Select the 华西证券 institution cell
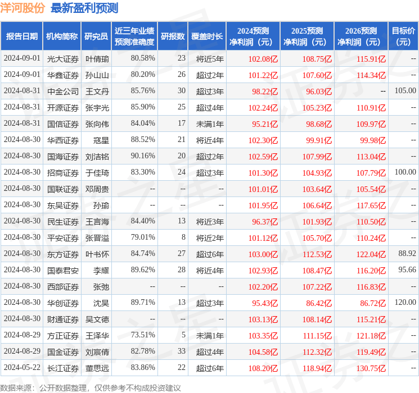419x393 pixels. [63, 140]
